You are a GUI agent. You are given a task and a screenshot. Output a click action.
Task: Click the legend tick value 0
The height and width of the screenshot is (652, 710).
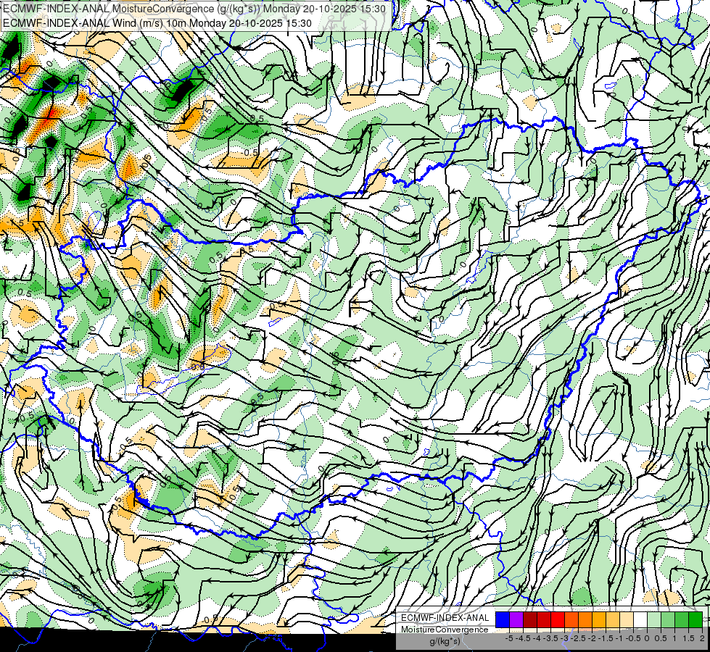(647, 638)
